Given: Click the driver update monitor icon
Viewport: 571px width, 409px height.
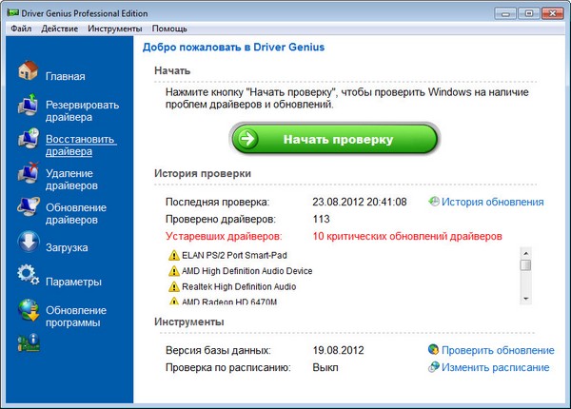Looking at the screenshot, I should point(28,206).
